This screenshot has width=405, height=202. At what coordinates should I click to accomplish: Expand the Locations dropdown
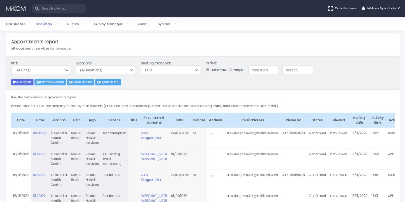[x=105, y=70]
